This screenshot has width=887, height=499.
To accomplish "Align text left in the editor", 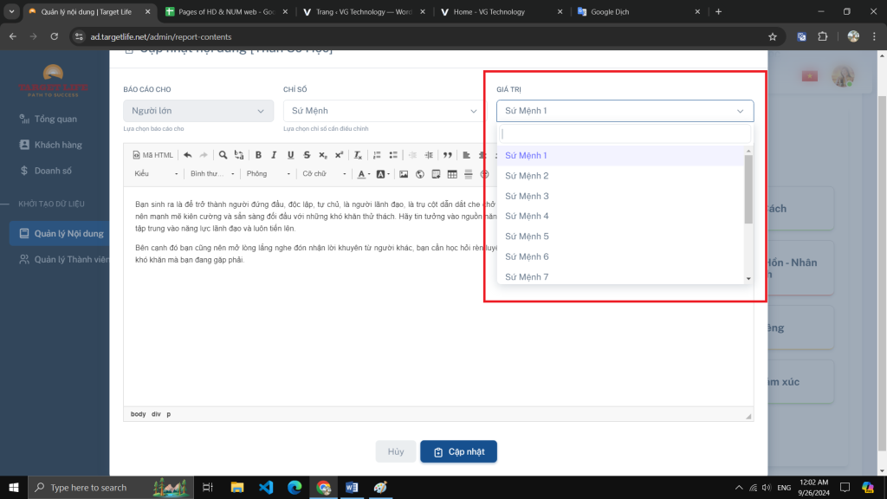I will [467, 155].
